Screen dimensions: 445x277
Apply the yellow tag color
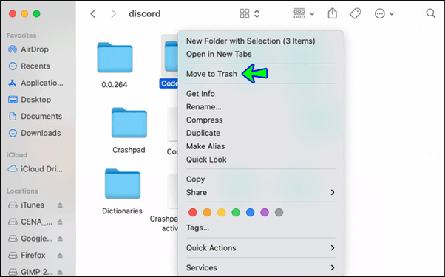pos(221,212)
